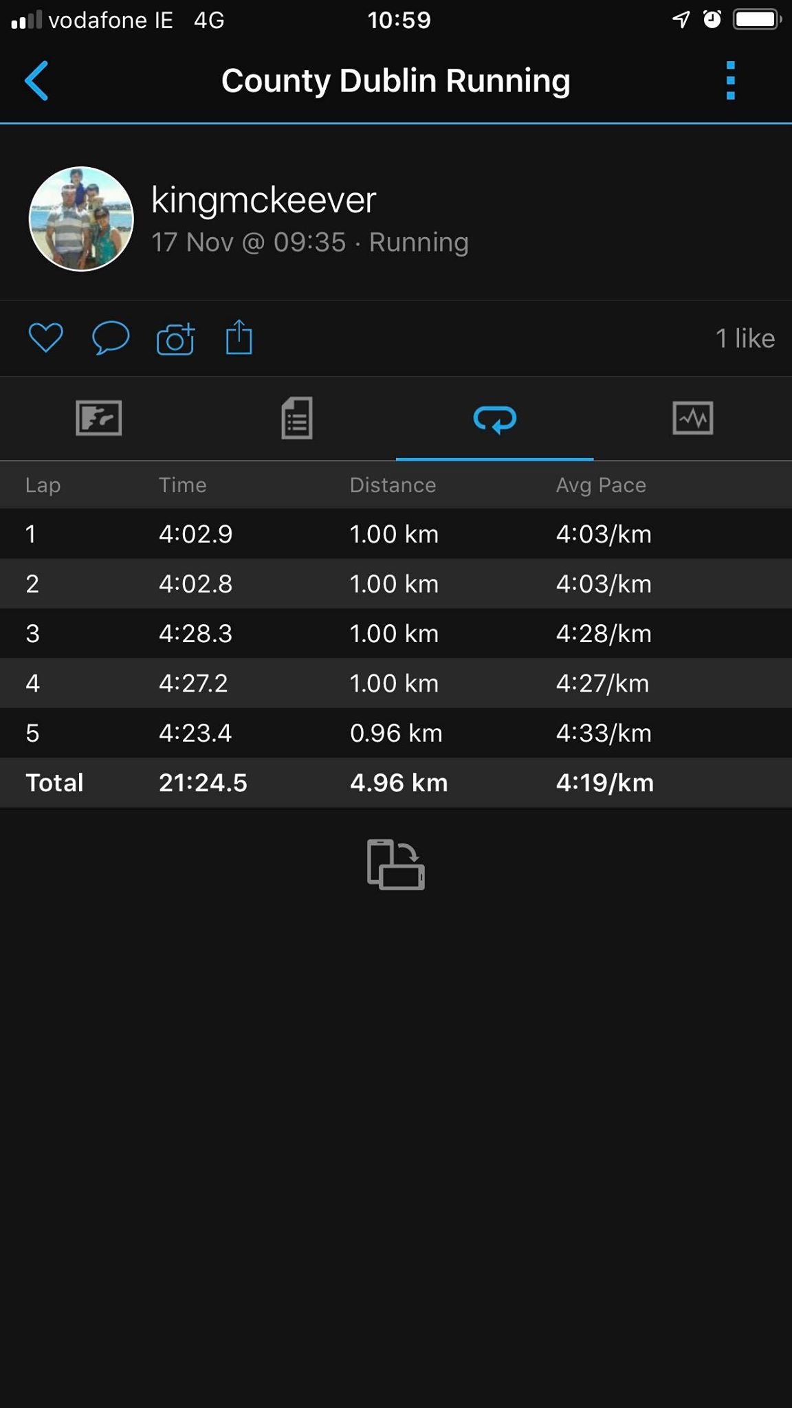Viewport: 792px width, 1408px height.
Task: Select the lap 1 row
Action: click(396, 534)
